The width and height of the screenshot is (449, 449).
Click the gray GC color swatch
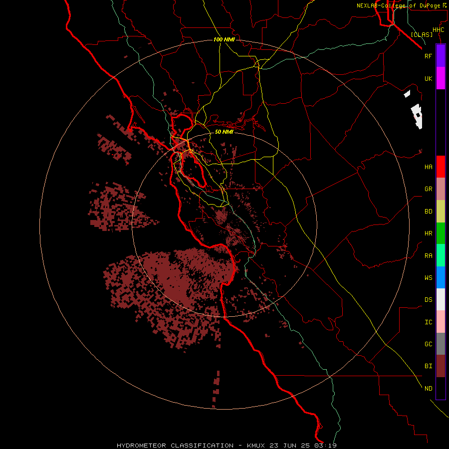[x=441, y=344]
